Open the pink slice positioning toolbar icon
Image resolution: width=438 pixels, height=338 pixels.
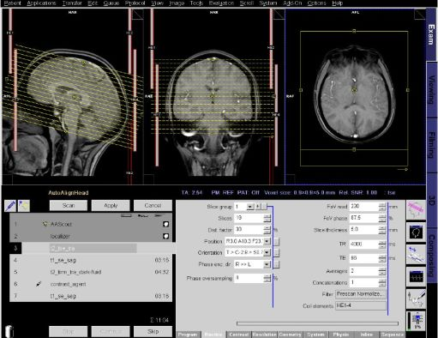[x=416, y=209]
